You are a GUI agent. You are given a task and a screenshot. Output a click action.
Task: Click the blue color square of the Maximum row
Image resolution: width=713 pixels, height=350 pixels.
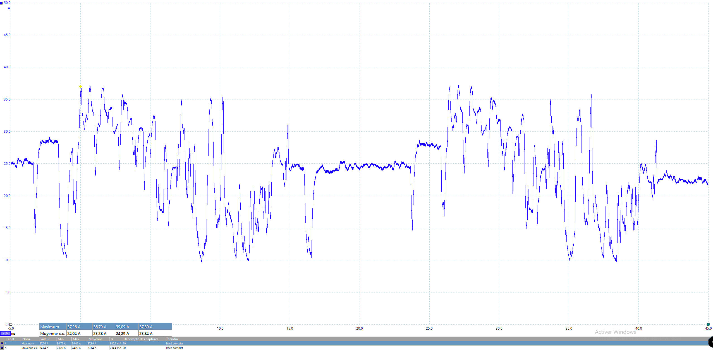click(x=2, y=344)
